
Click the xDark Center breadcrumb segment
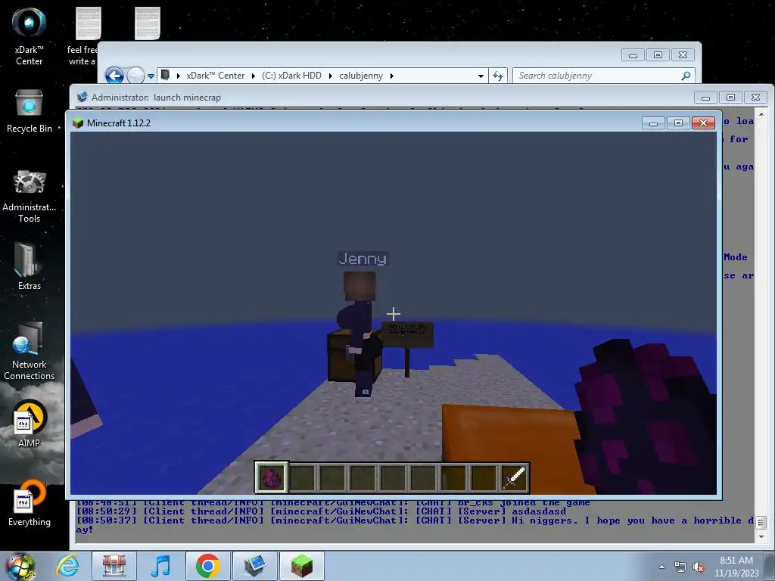pos(215,76)
